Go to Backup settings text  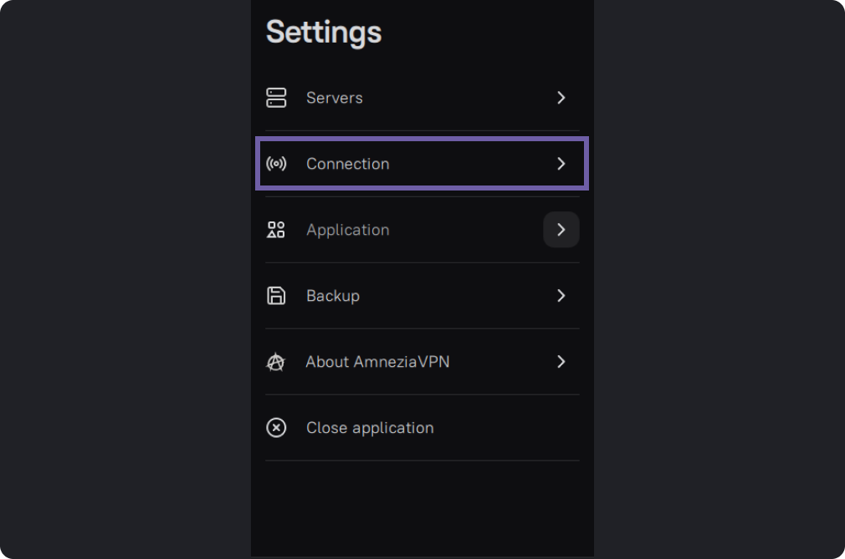(332, 296)
